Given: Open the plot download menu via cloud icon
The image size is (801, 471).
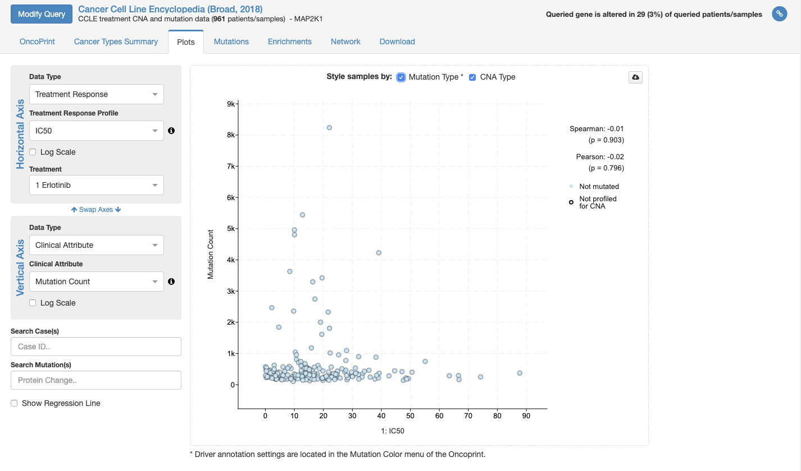Looking at the screenshot, I should click(x=635, y=77).
